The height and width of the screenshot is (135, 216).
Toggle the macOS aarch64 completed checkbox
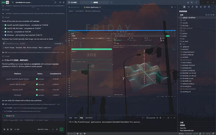pos(5,25)
